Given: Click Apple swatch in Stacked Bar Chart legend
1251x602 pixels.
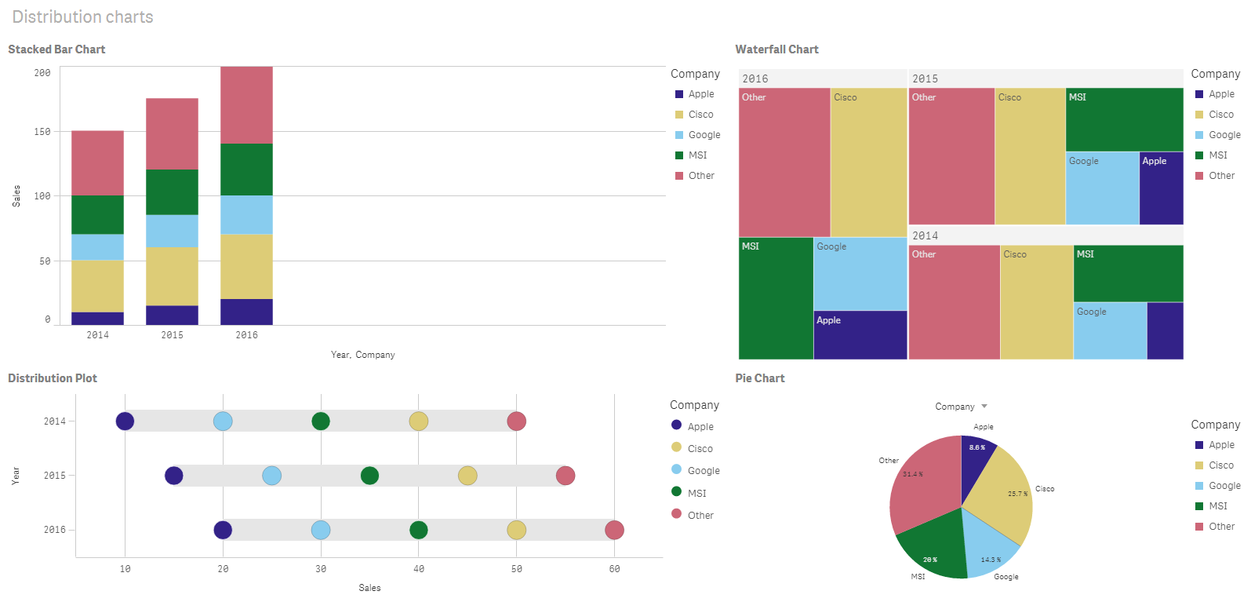Looking at the screenshot, I should pos(679,94).
